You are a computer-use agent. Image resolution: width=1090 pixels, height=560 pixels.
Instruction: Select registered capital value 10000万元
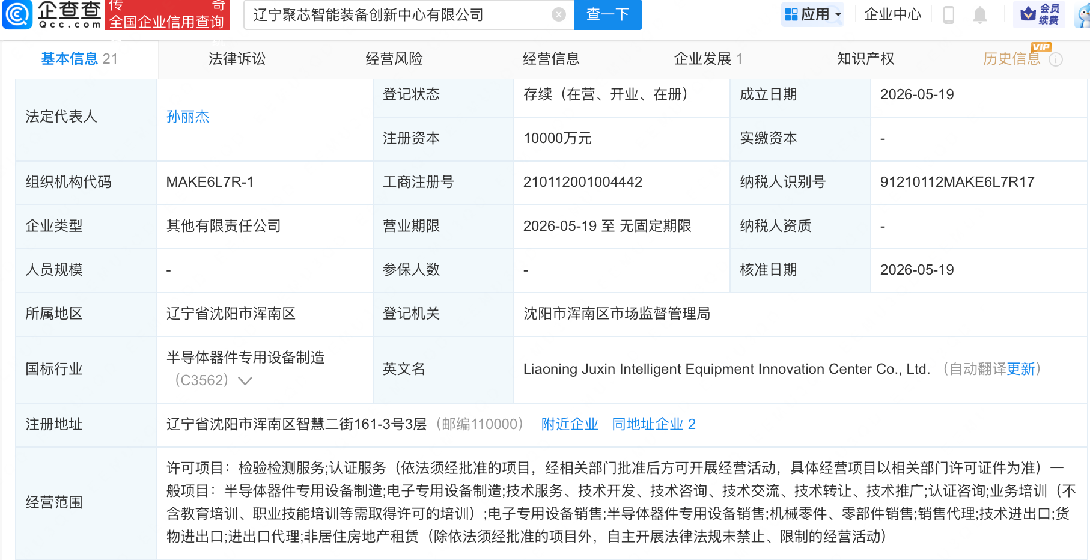(x=558, y=138)
